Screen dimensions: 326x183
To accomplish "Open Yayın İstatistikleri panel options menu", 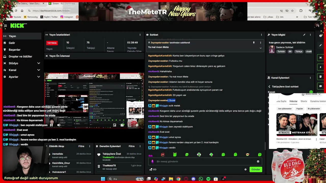I will coord(140,35).
